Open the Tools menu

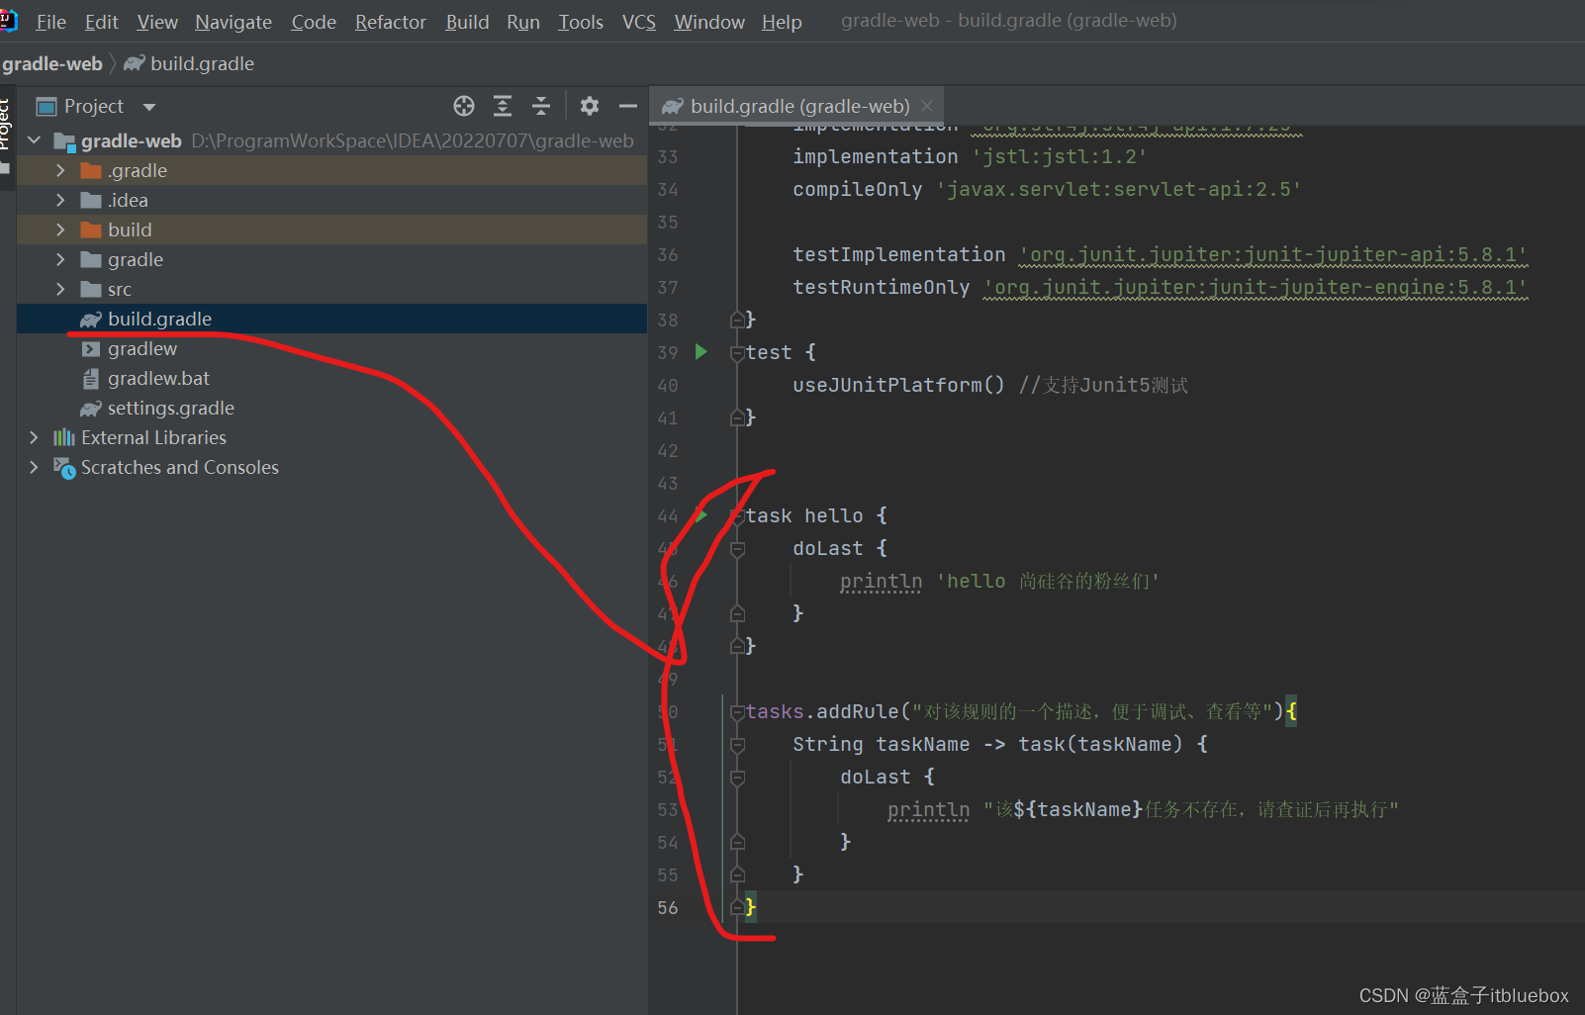coord(581,22)
